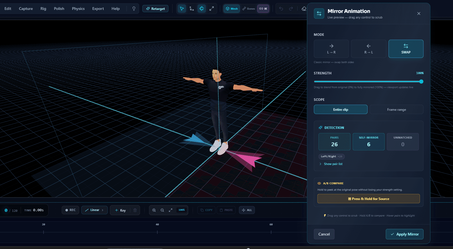Click Press & Hold for Source button
Viewport: 453px width, 249px height.
(369, 199)
